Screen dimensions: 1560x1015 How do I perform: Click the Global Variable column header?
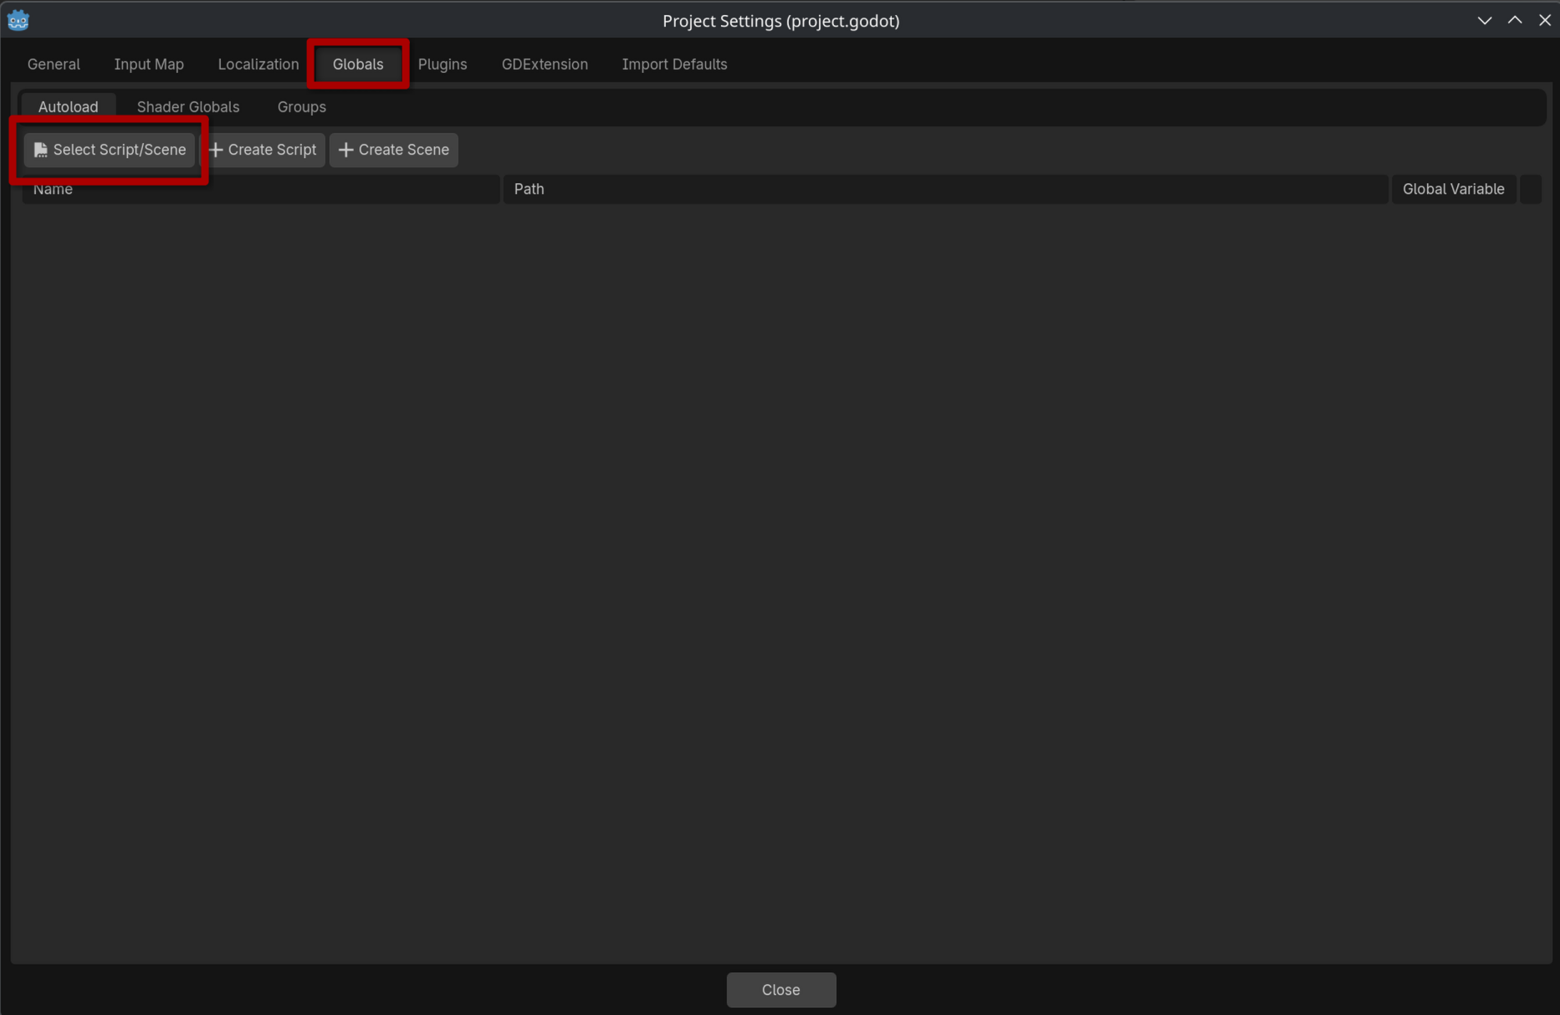1454,189
